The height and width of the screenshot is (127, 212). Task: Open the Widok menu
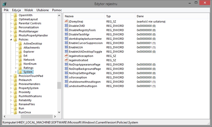pos(29,10)
